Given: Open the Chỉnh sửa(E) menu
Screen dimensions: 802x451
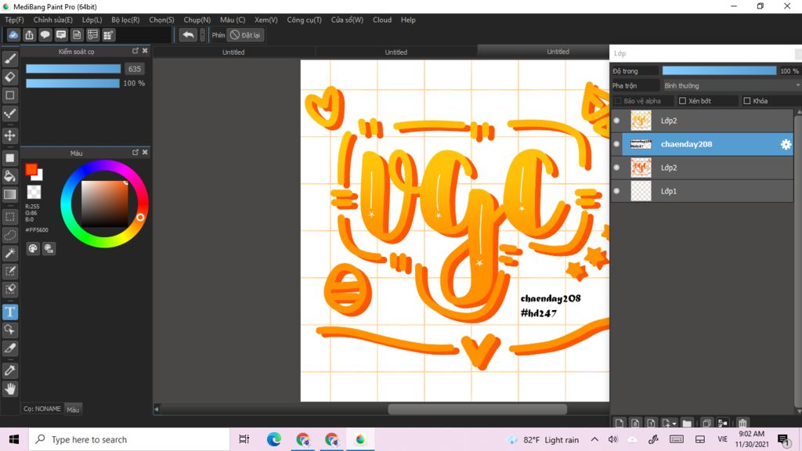Looking at the screenshot, I should coord(53,20).
